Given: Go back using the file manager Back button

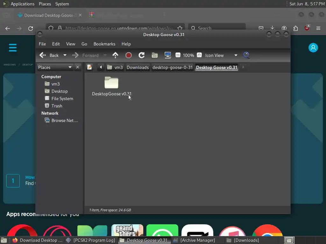Looking at the screenshot, I should point(49,55).
